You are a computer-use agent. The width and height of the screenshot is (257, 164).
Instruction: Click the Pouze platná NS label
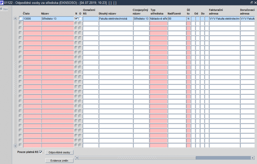28,152
